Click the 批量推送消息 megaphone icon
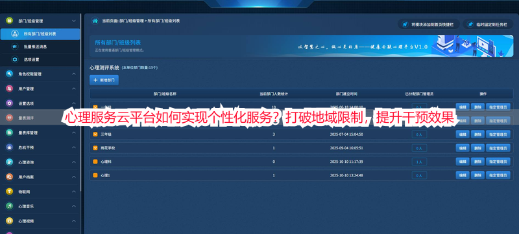The height and width of the screenshot is (234, 519). click(14, 47)
